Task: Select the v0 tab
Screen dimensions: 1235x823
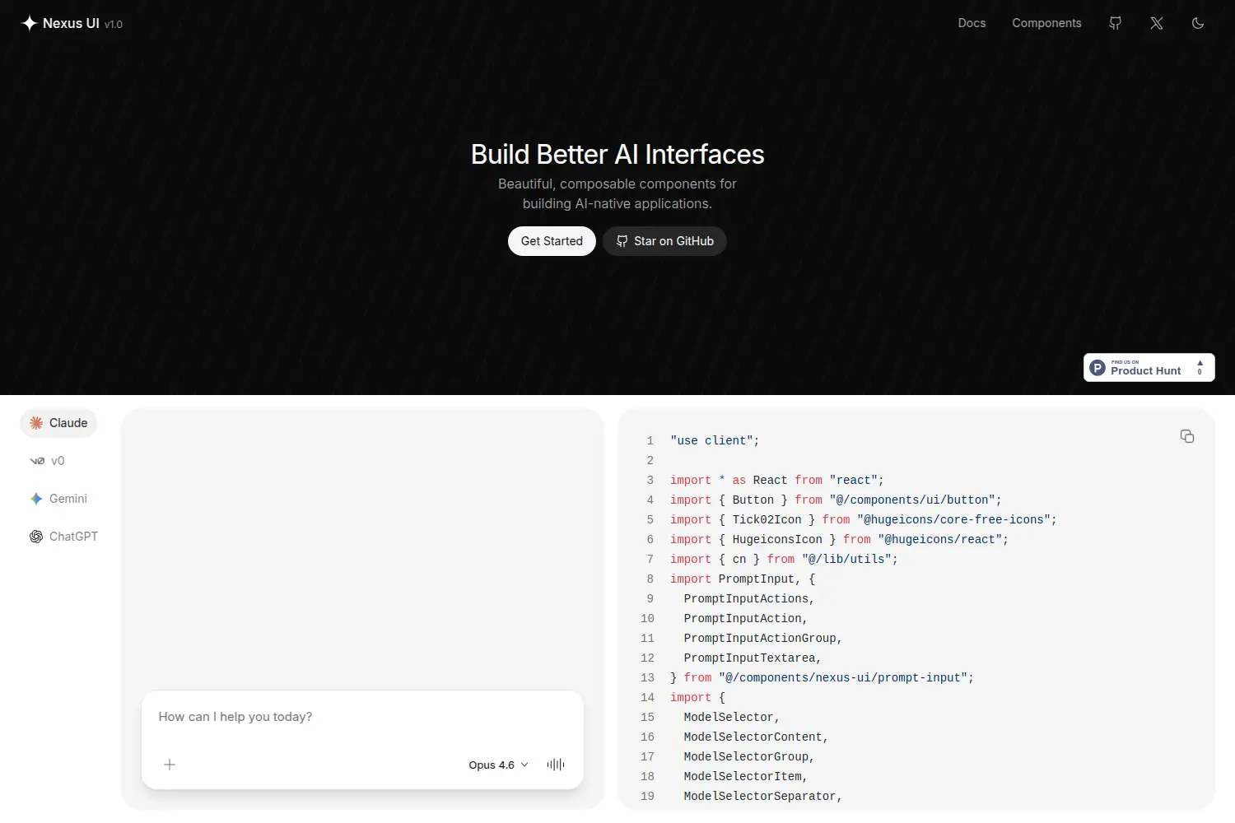Action: coord(47,461)
